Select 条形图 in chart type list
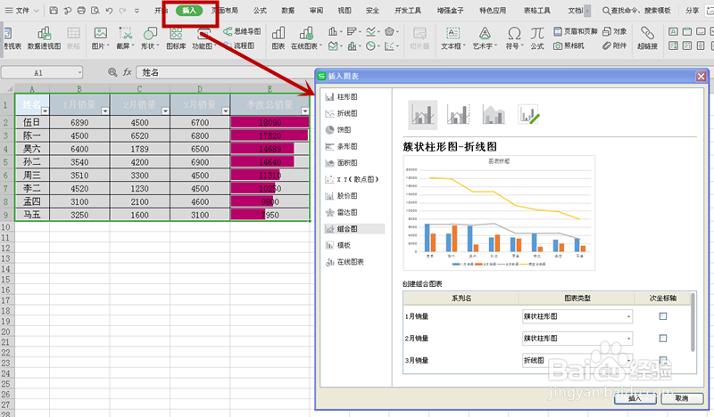 (x=347, y=146)
